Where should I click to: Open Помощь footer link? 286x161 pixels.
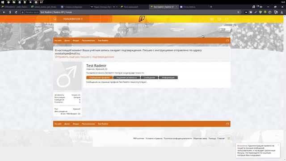pos(212,138)
